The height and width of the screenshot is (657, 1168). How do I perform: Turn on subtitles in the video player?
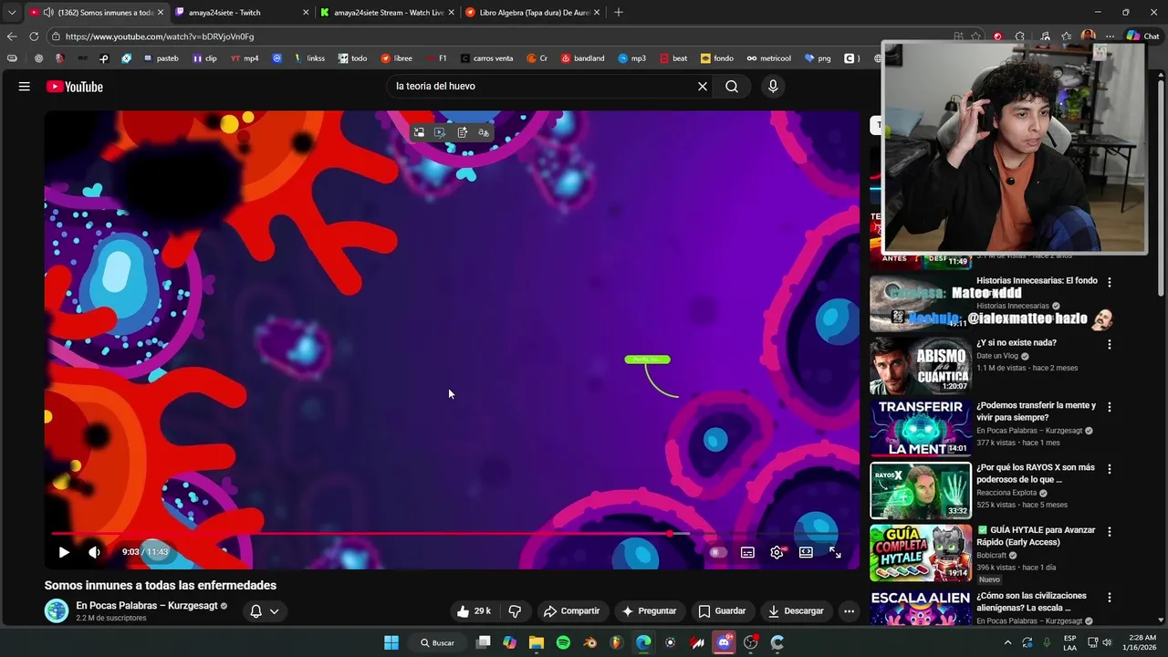(x=747, y=552)
